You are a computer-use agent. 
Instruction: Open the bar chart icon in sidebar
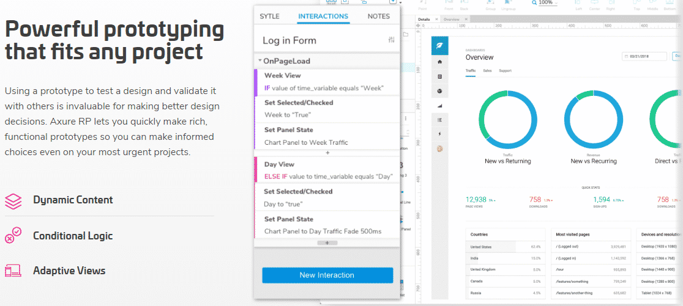(440, 106)
